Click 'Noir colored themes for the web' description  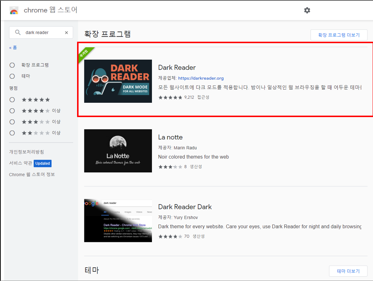[193, 157]
